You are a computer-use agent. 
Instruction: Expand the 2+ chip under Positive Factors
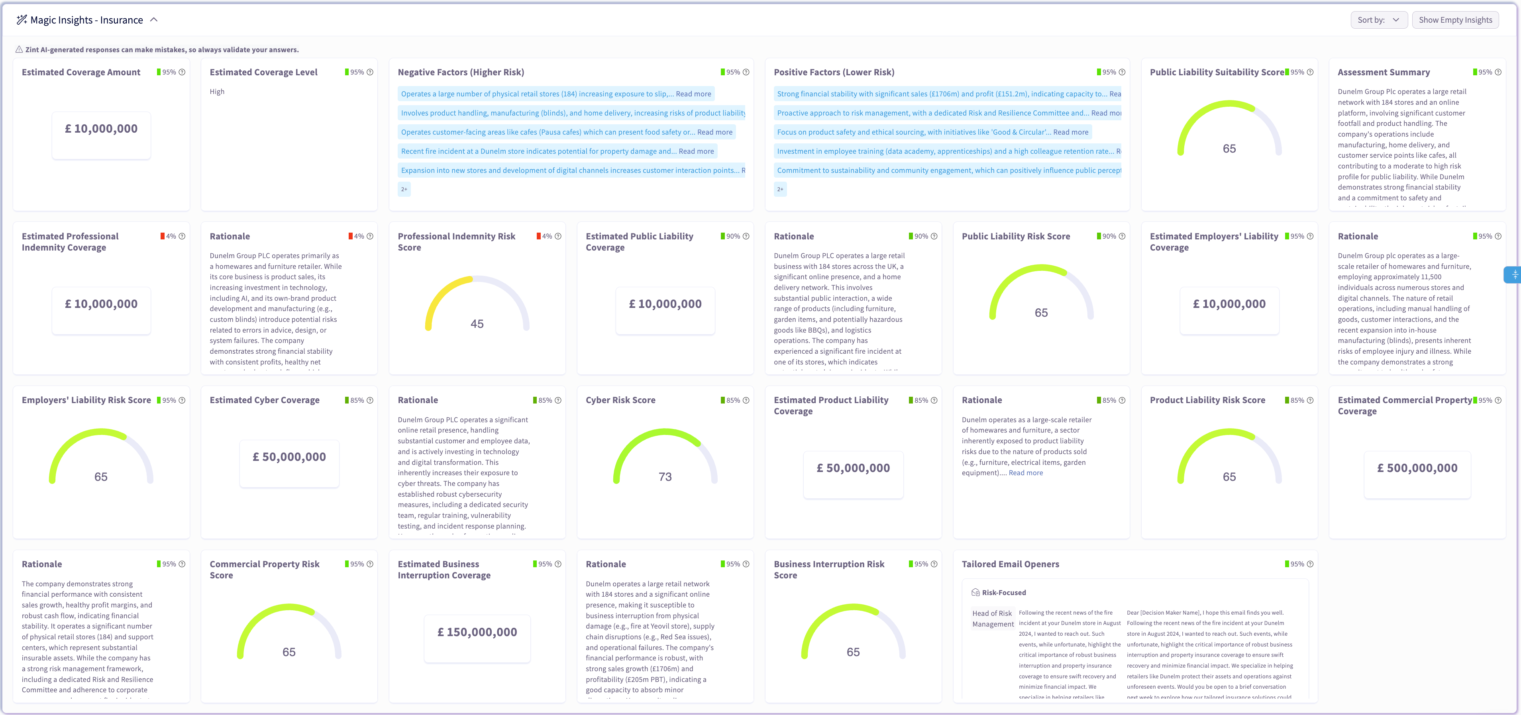[780, 189]
